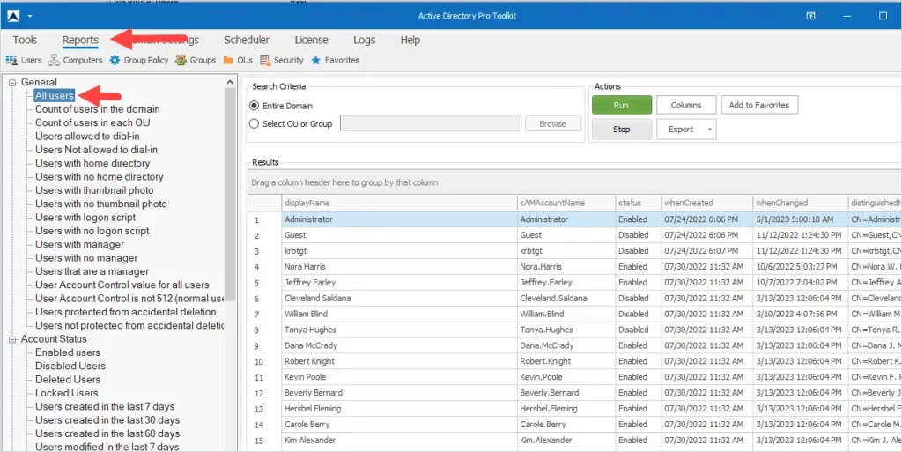Open the Export dropdown arrow
This screenshot has width=902, height=452.
[709, 130]
